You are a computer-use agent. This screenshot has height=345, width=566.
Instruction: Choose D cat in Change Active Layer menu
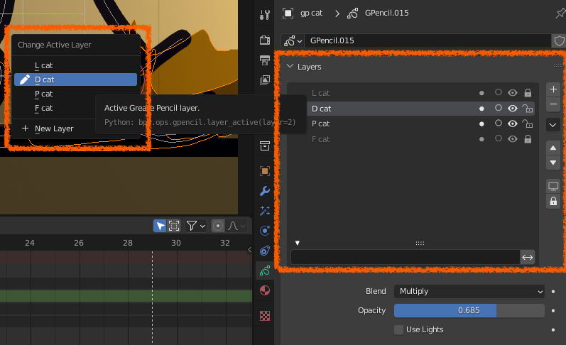tap(75, 80)
